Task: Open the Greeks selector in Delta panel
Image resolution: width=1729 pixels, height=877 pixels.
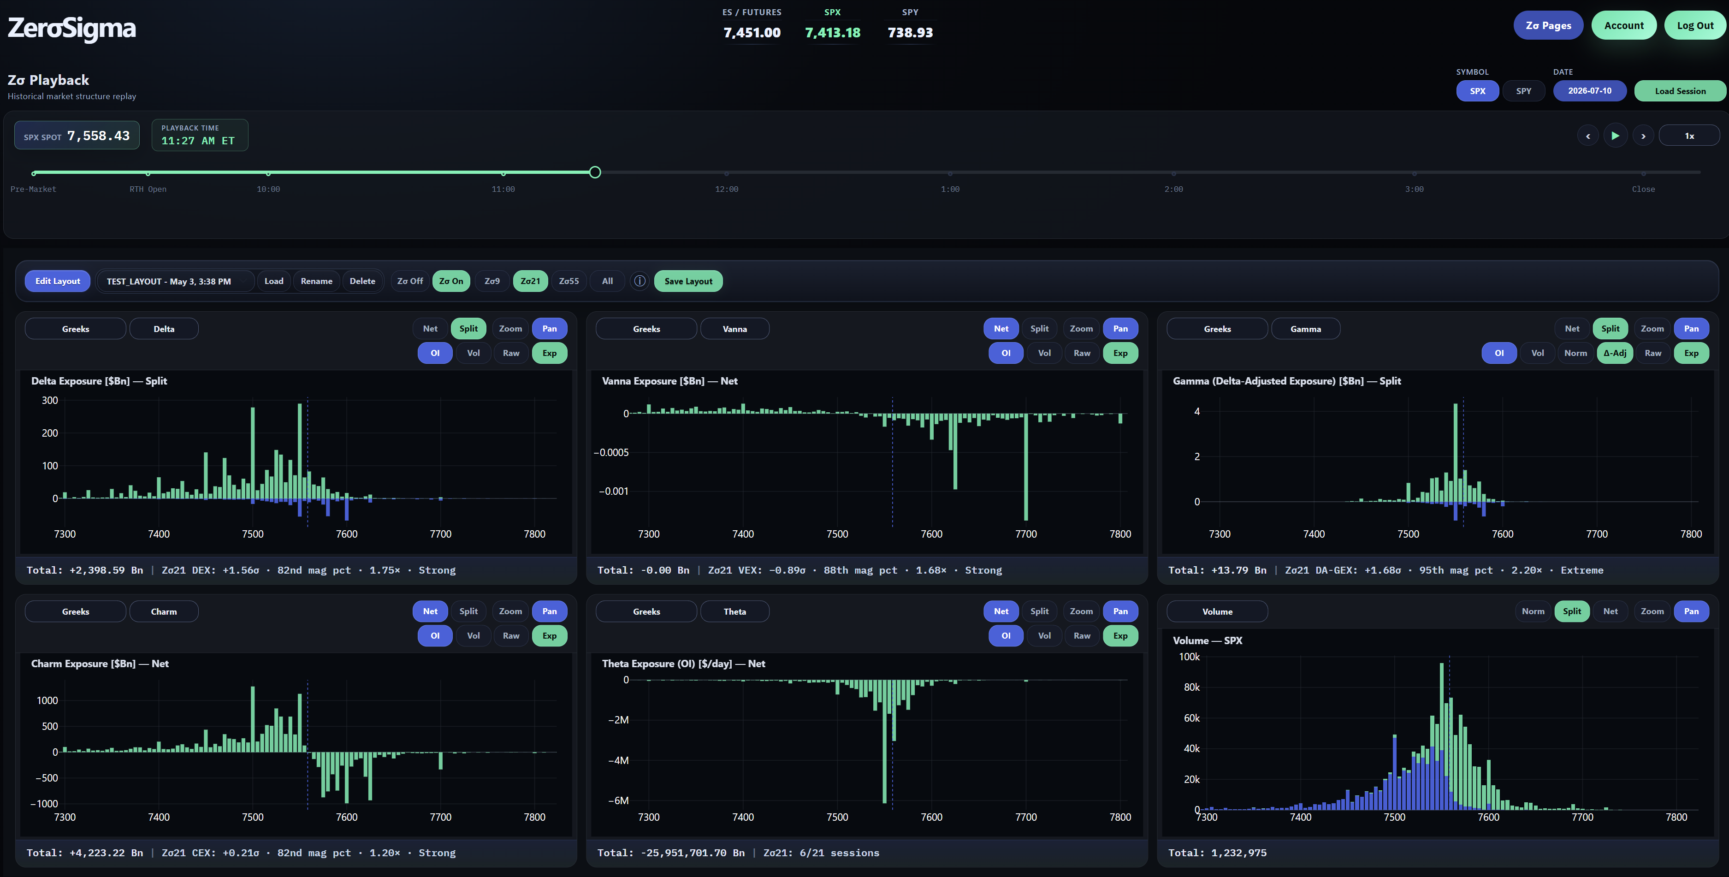Action: [x=75, y=329]
